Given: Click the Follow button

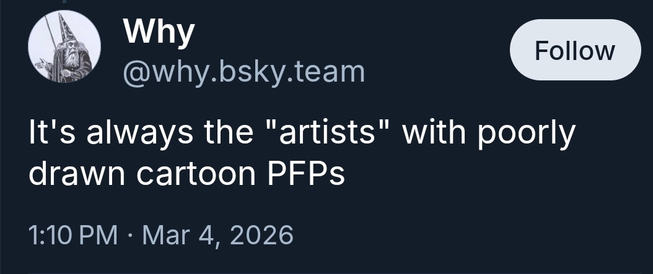Looking at the screenshot, I should [574, 49].
